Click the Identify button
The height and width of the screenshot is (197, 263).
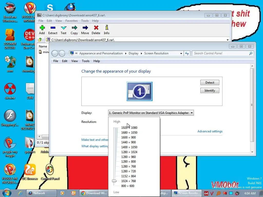[x=210, y=91]
